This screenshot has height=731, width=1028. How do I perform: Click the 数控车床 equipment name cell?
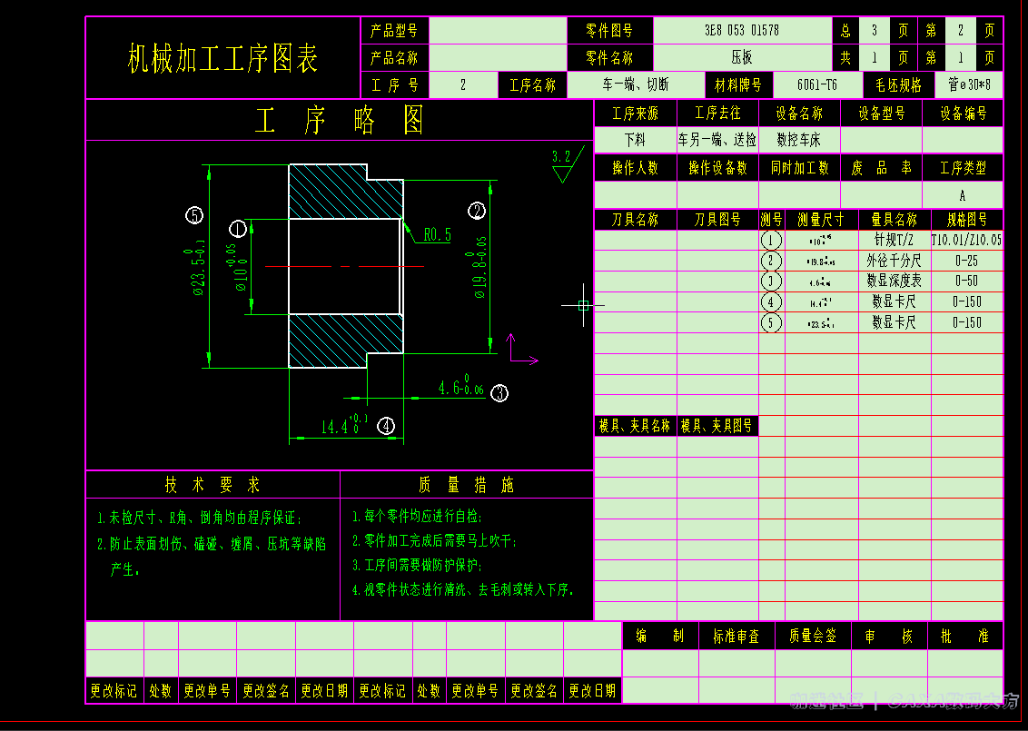click(x=799, y=141)
